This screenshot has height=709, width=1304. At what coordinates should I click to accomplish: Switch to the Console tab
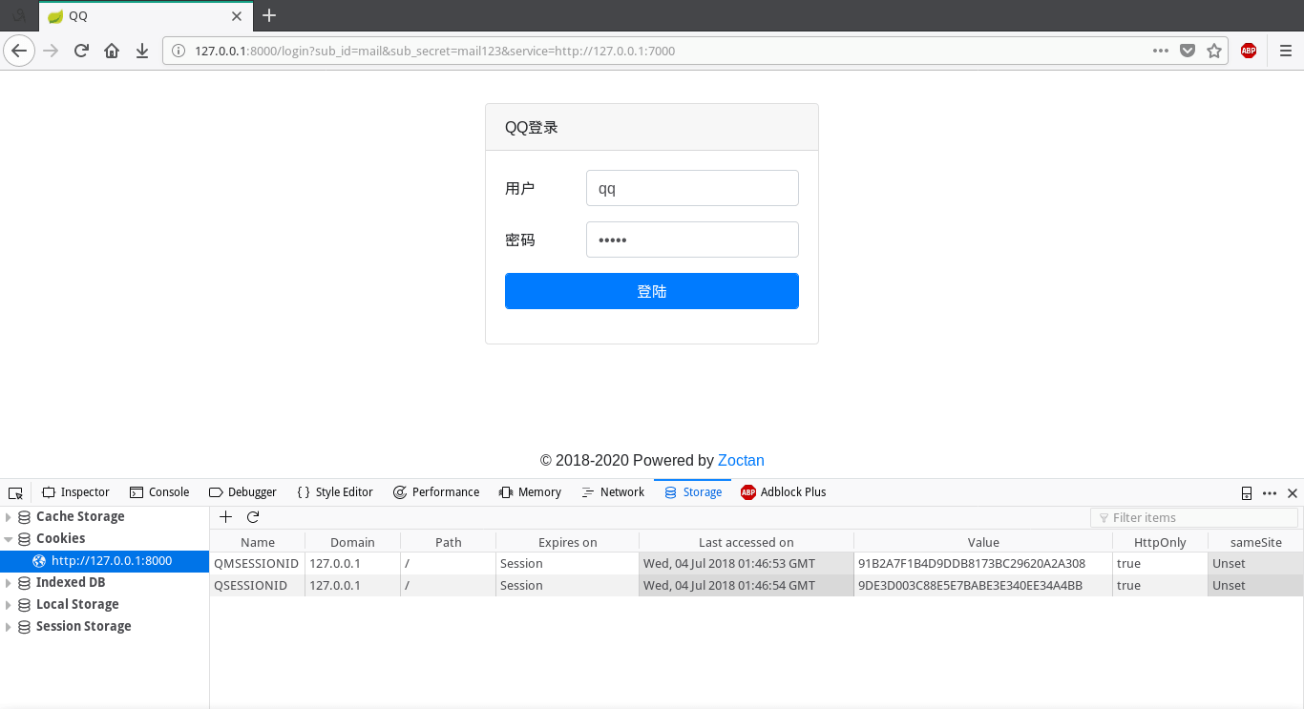click(x=159, y=492)
